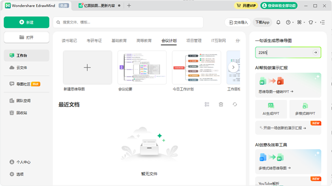
Task: Switch to 基础教育 template tab
Action: 119,41
